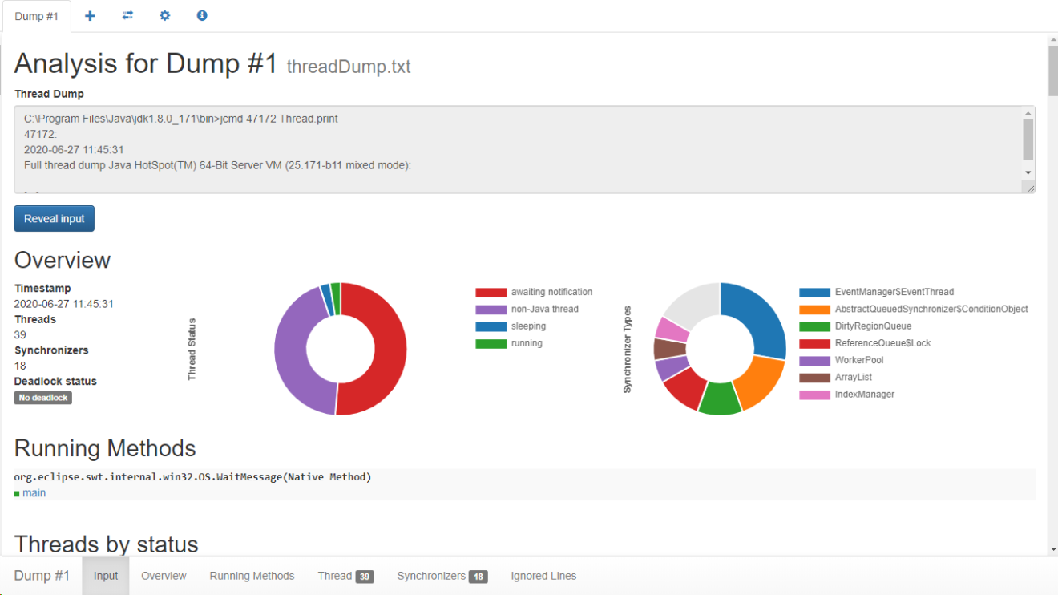Viewport: 1058px width, 595px height.
Task: Toggle running legend swatch
Action: pos(491,343)
